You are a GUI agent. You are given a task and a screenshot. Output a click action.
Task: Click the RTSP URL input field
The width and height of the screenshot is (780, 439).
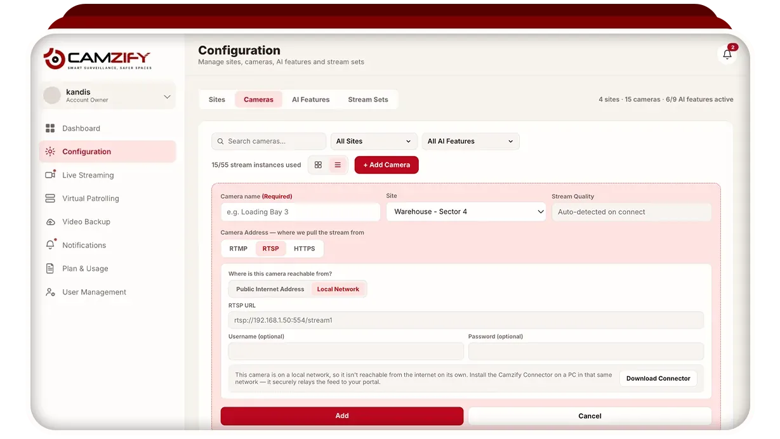pyautogui.click(x=466, y=320)
